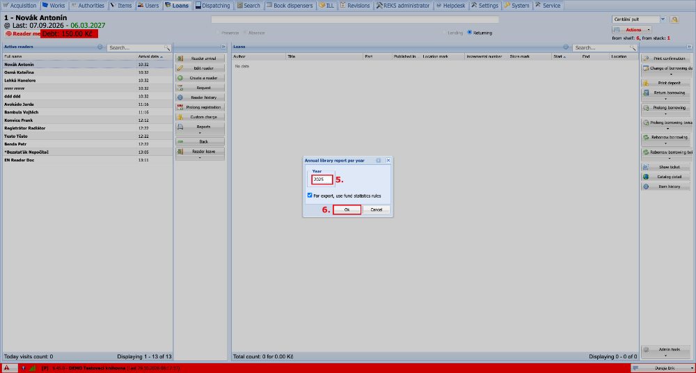Click the Reader history icon
This screenshot has height=373, width=696.
pyautogui.click(x=180, y=97)
